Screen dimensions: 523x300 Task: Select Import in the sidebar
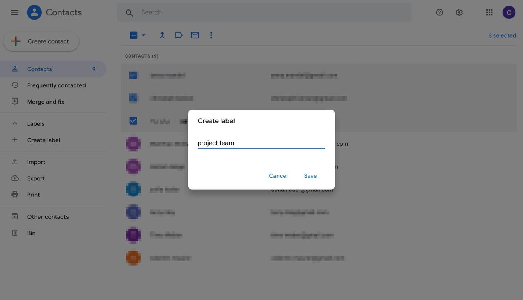click(53, 162)
